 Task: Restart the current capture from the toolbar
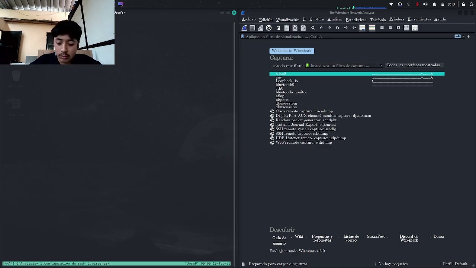point(261,28)
